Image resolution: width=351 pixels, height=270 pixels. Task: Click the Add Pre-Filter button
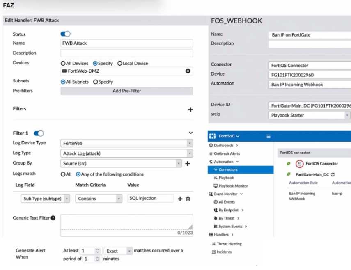click(126, 91)
